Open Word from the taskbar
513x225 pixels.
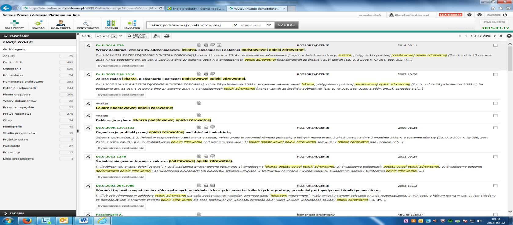tap(83, 220)
